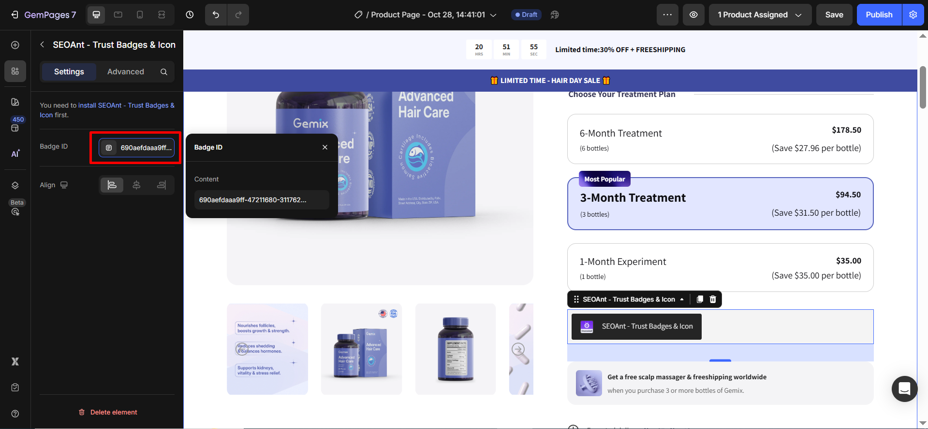
Task: Open the AI assistant sidebar icon
Action: coord(15,153)
